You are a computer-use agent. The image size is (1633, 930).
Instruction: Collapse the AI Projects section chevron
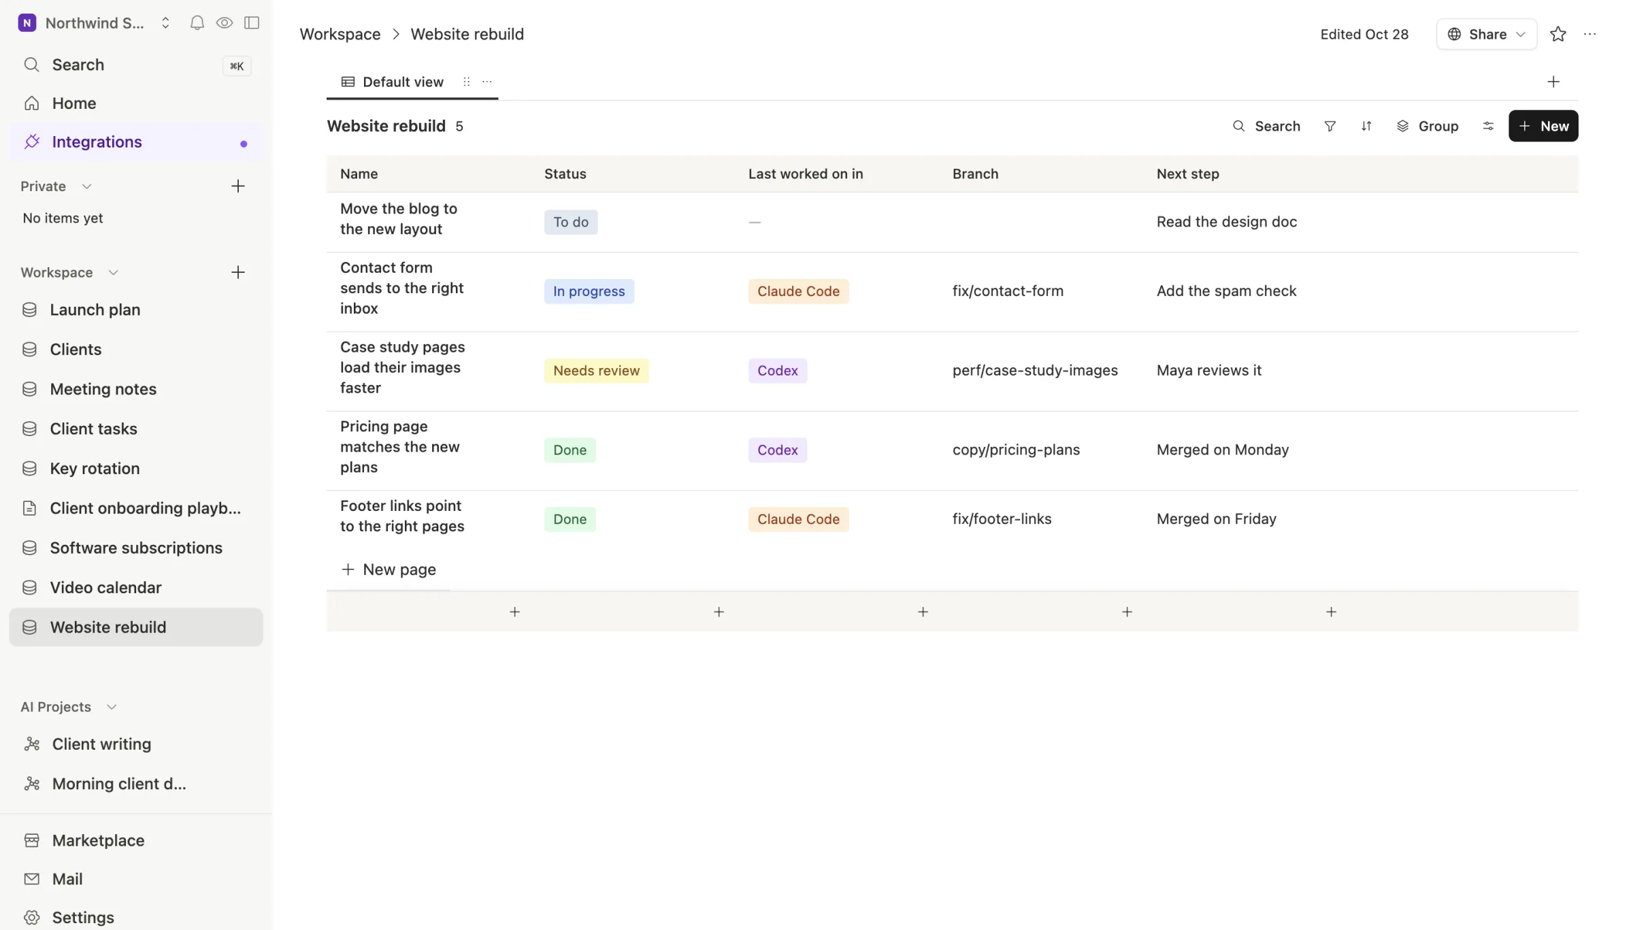tap(112, 707)
